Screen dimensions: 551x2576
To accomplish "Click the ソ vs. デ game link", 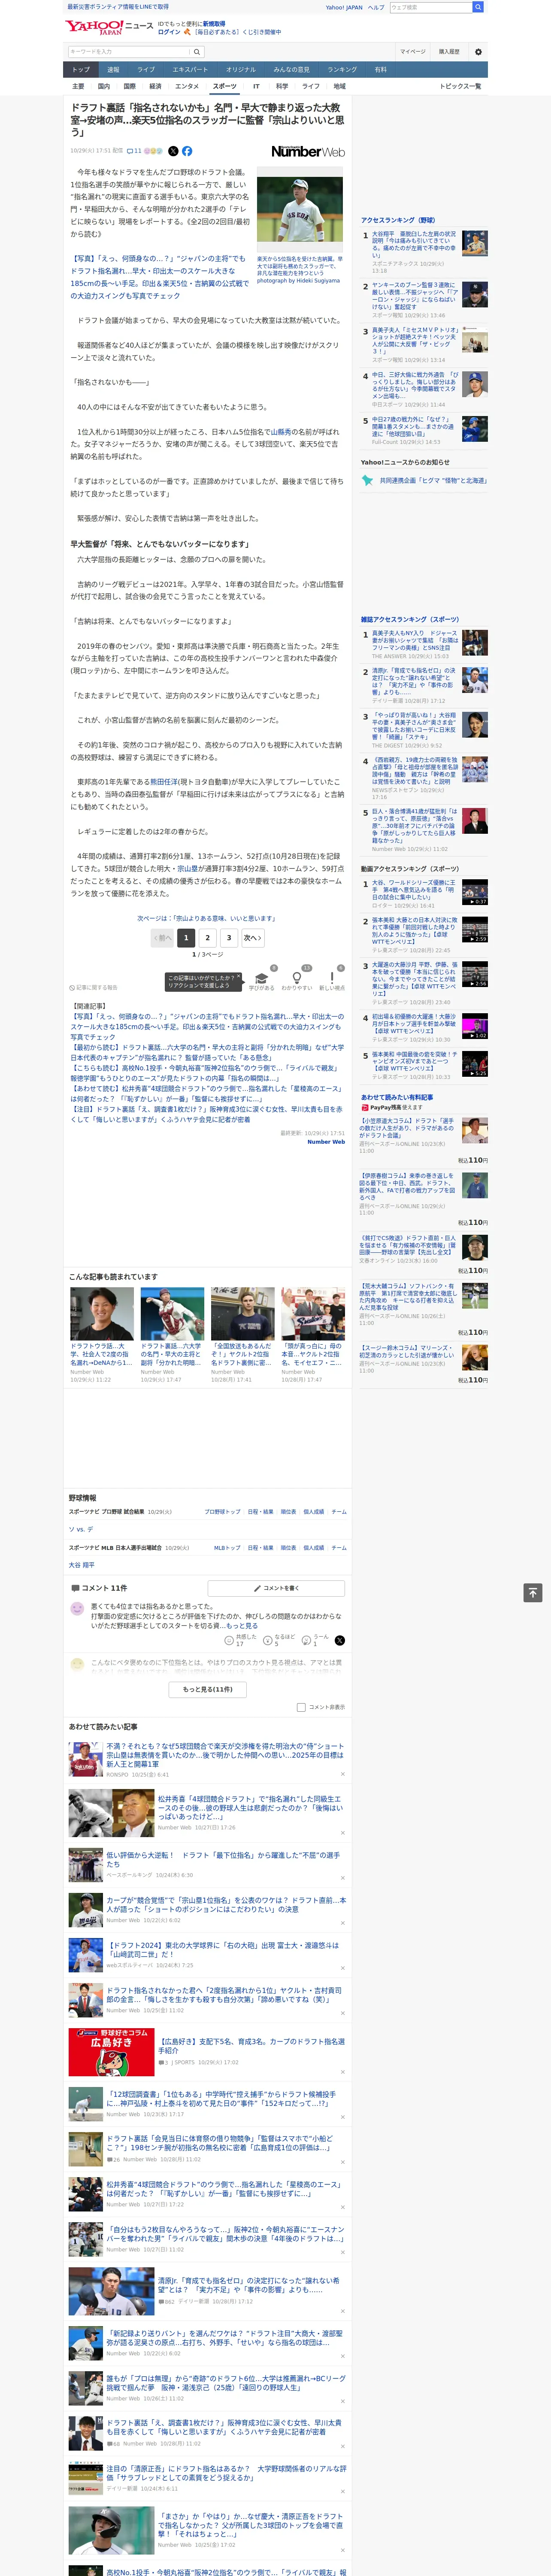I will [x=81, y=1529].
